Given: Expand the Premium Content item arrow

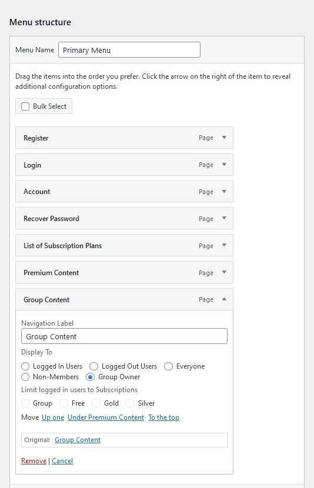Looking at the screenshot, I should 224,272.
